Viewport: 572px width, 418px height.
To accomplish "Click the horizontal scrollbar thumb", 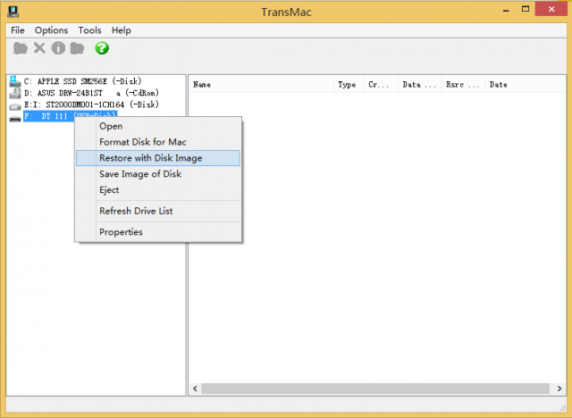I will point(375,389).
